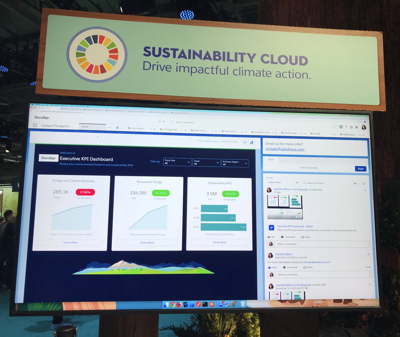The image size is (400, 337).
Task: Click the FY18 2.6M bar in Sustainability KPIs
Action: 218,217
